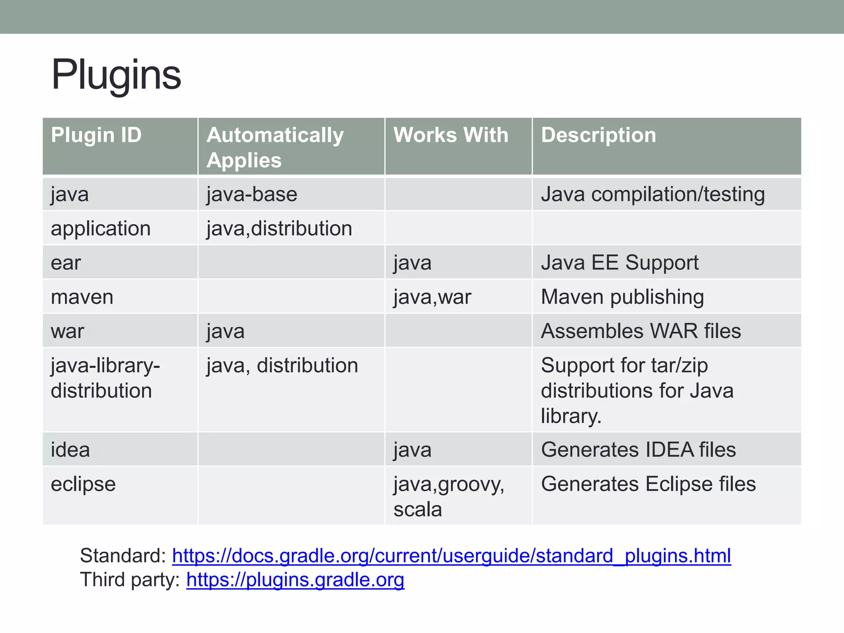The width and height of the screenshot is (844, 633).
Task: Click the 'java' Automatically Applies cell in war row
Action: coord(291,331)
